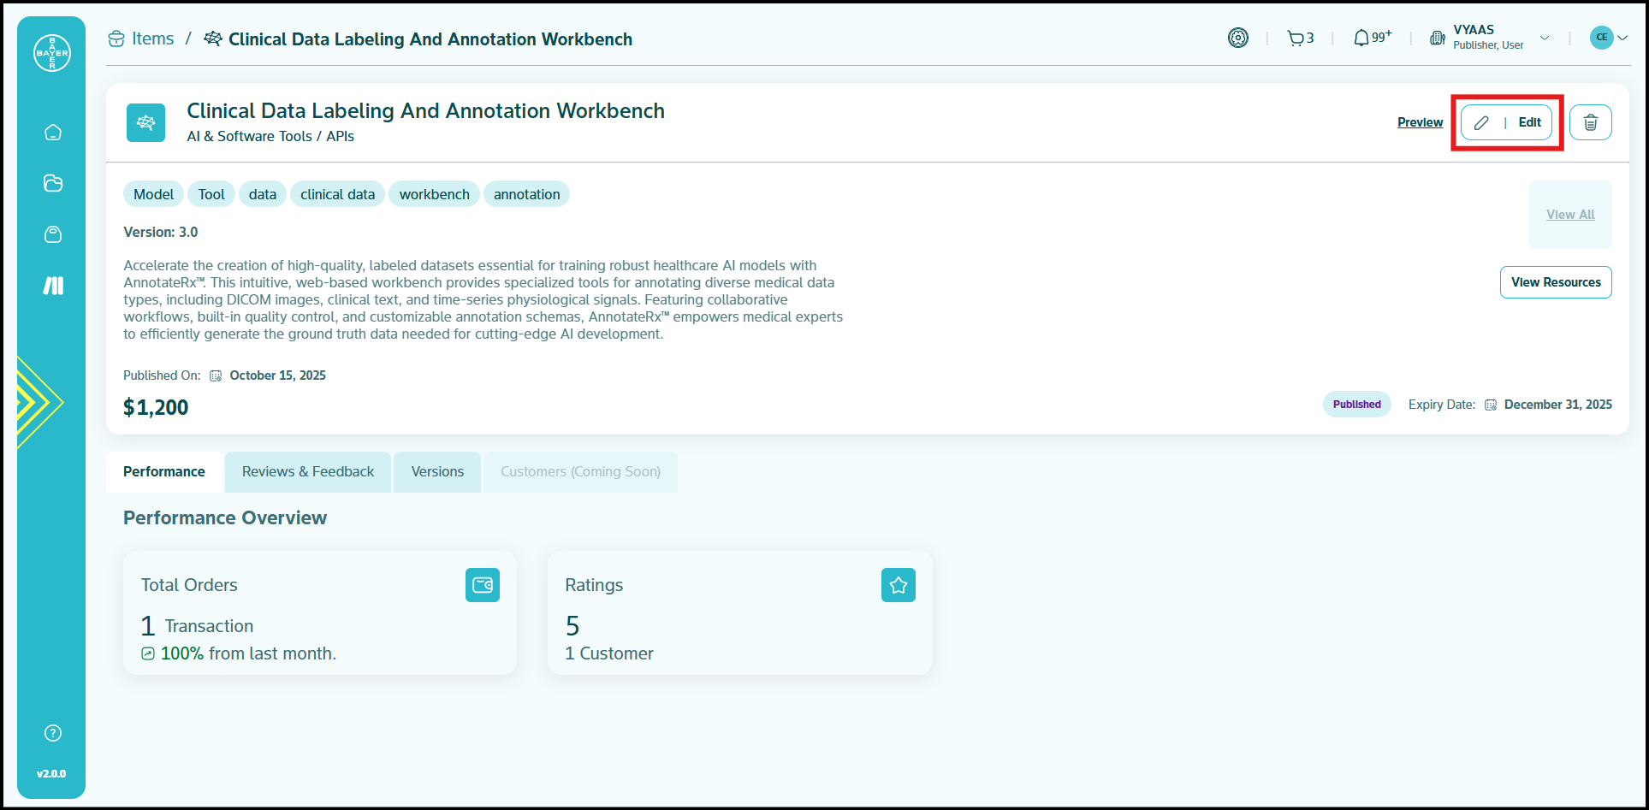
Task: Open the Home icon in sidebar
Action: tap(53, 133)
